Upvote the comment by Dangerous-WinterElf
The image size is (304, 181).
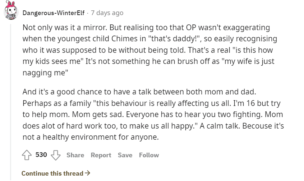(27, 155)
